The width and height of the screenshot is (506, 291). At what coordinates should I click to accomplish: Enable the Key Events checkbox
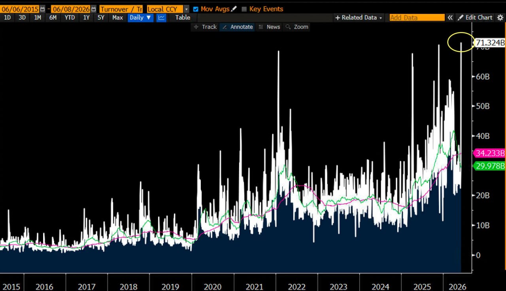(244, 9)
